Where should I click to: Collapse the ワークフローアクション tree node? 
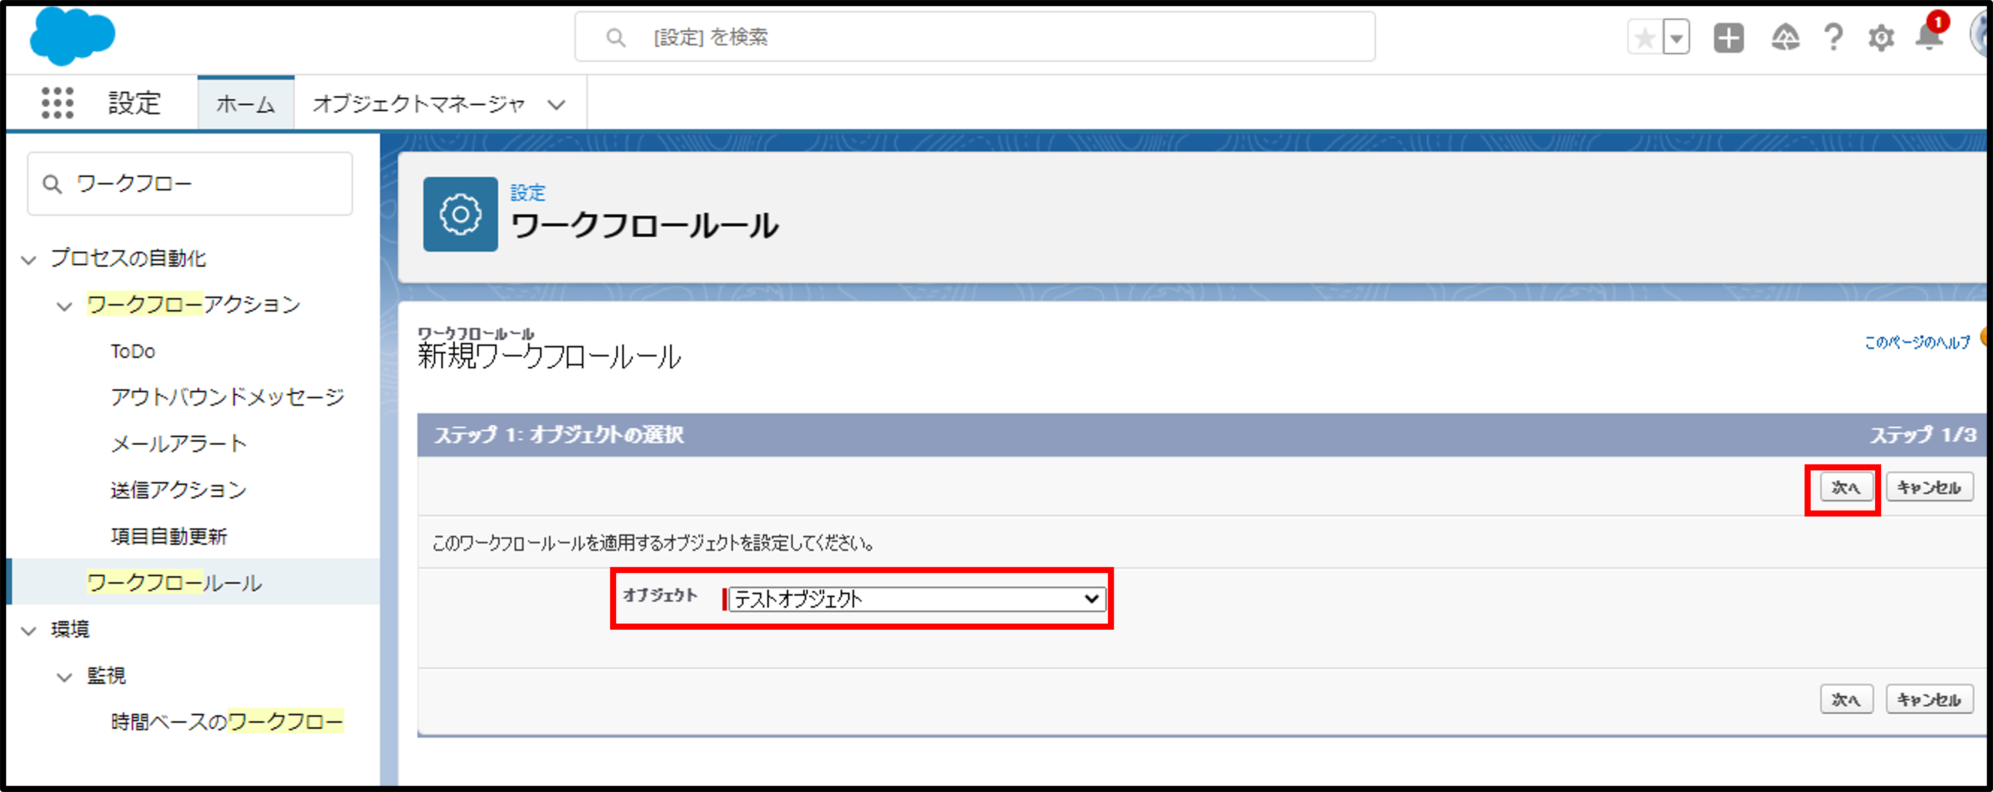click(65, 306)
